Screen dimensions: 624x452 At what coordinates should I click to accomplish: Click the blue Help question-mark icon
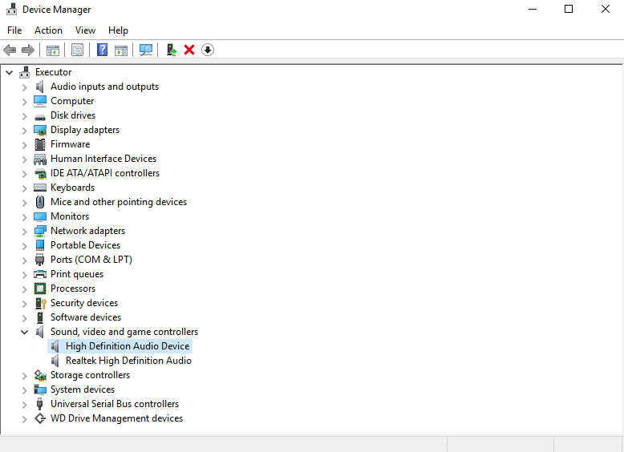coord(103,50)
